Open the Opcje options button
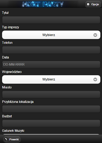Image resolution: width=102 pixels, height=143 pixels. pos(93,4)
